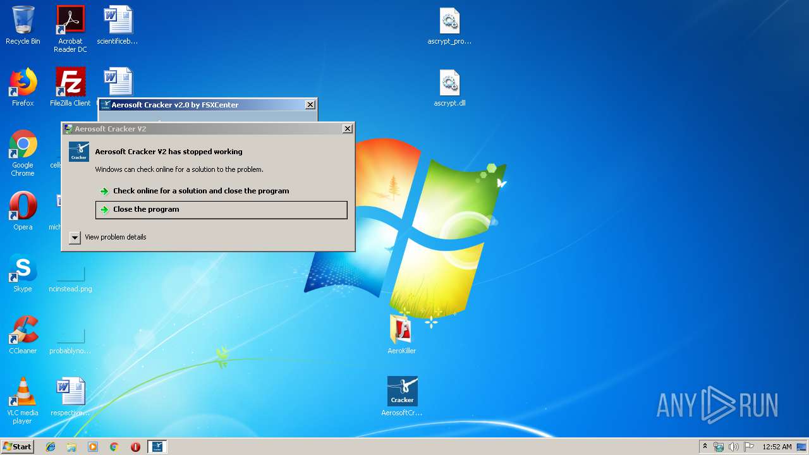Open the Action Center flag icon
The image size is (809, 455).
tap(748, 447)
